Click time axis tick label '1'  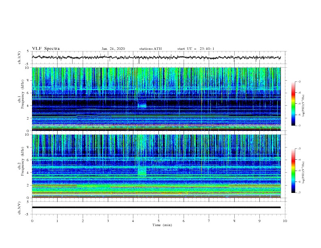[x=58, y=221]
